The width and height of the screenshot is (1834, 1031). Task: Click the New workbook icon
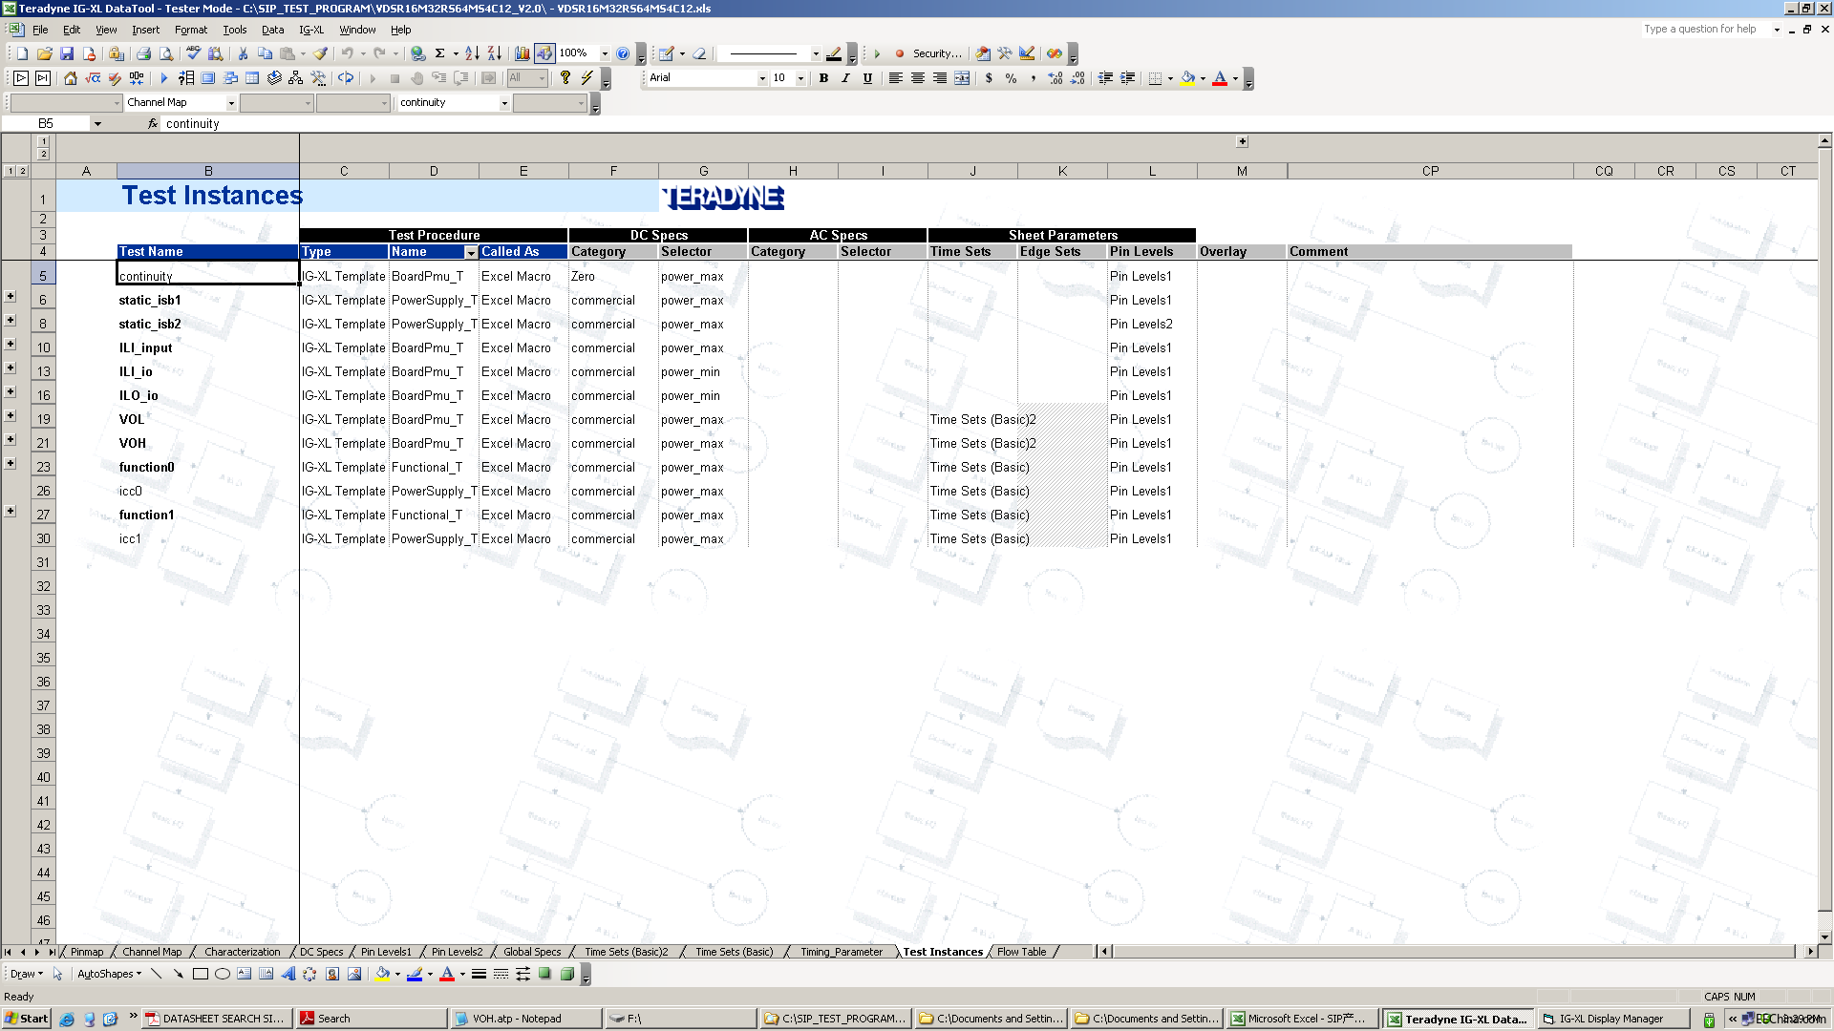coord(22,53)
